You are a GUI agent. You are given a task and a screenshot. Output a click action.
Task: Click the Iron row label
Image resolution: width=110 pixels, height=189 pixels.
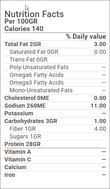pyautogui.click(x=10, y=175)
